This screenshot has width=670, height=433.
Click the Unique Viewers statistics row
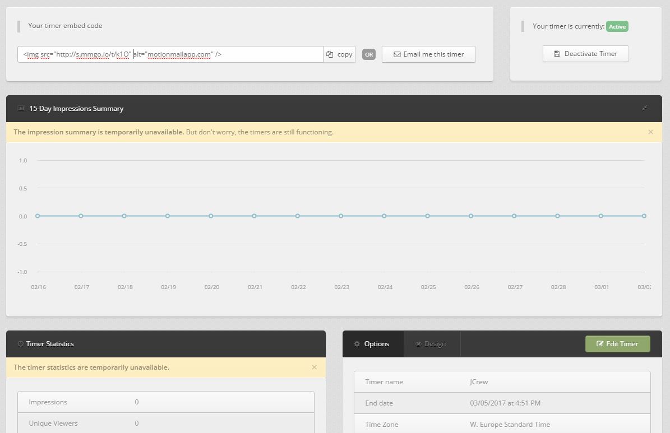165,423
